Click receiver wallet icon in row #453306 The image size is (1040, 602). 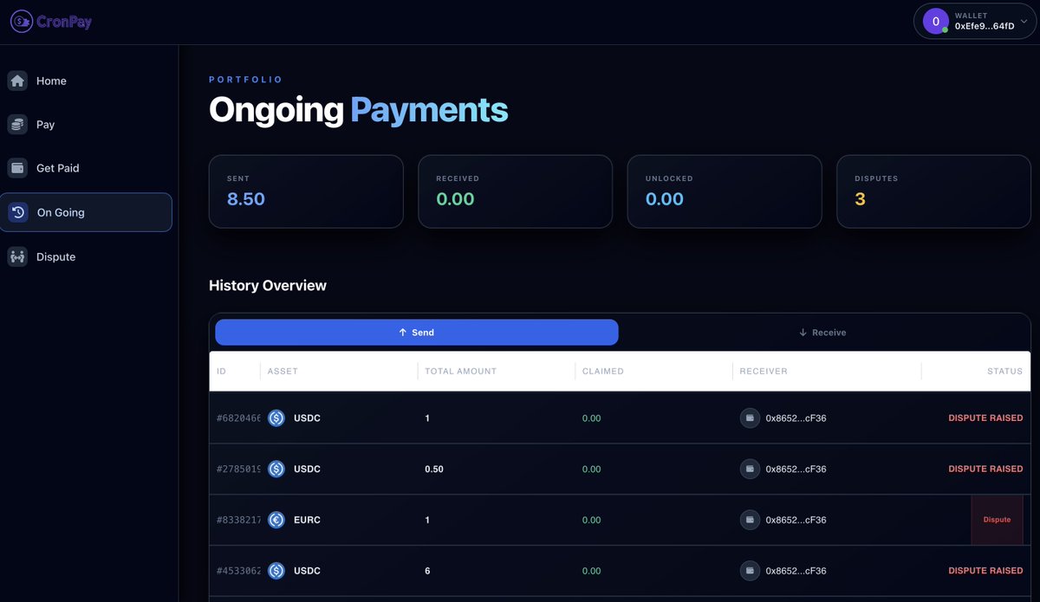click(x=750, y=571)
